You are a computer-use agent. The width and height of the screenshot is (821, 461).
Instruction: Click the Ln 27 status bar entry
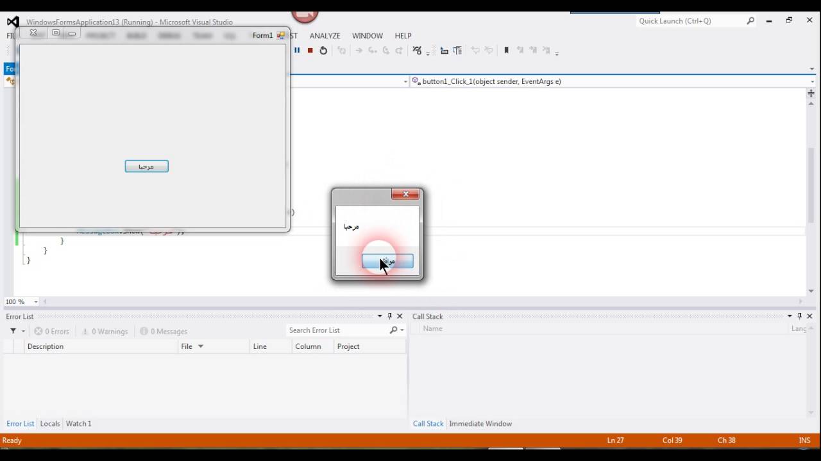click(616, 441)
